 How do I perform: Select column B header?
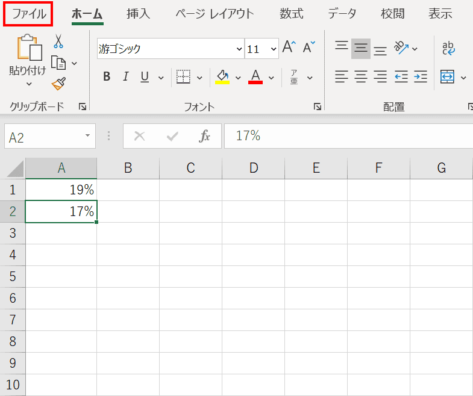(x=128, y=168)
